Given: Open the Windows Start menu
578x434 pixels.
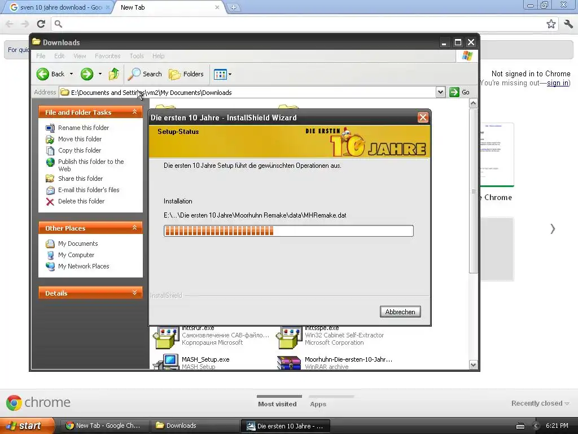Looking at the screenshot, I should 27,426.
